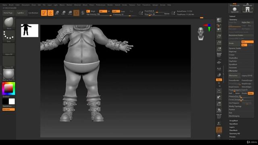The image size is (258, 145).
Task: Click the BPR render icon
Action: pyautogui.click(x=219, y=21)
